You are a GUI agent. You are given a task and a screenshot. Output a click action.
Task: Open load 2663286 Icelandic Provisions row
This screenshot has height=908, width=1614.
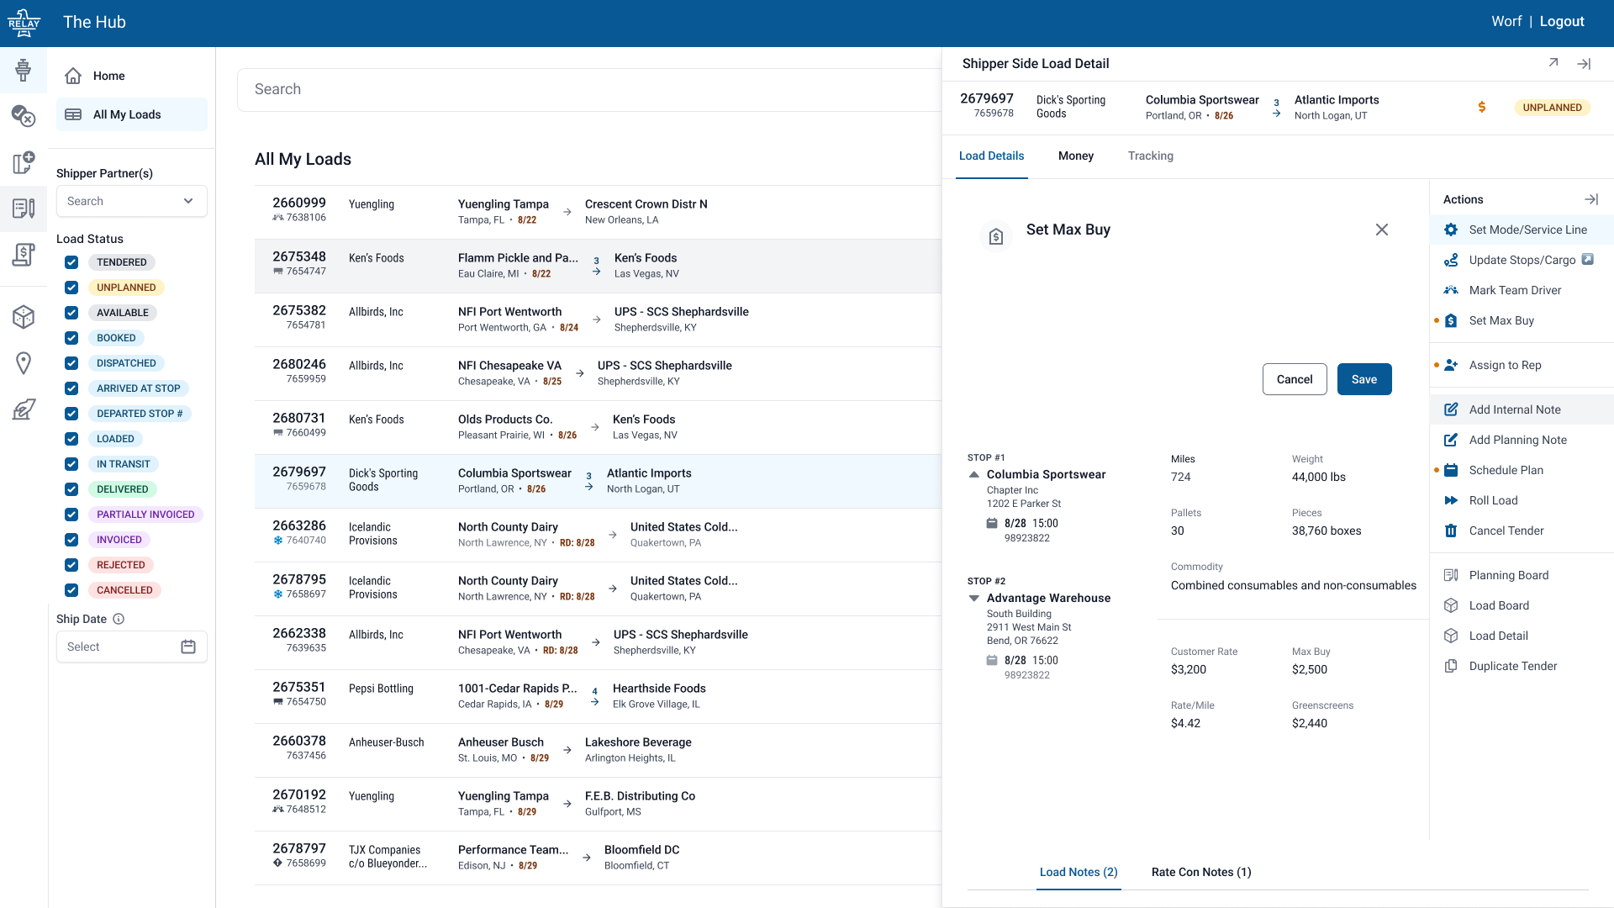pos(598,535)
